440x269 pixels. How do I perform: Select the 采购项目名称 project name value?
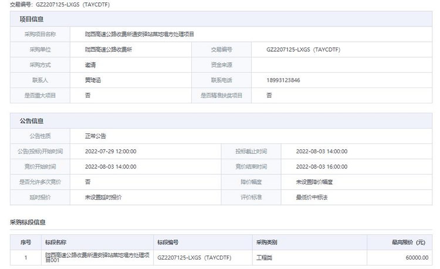click(140, 35)
